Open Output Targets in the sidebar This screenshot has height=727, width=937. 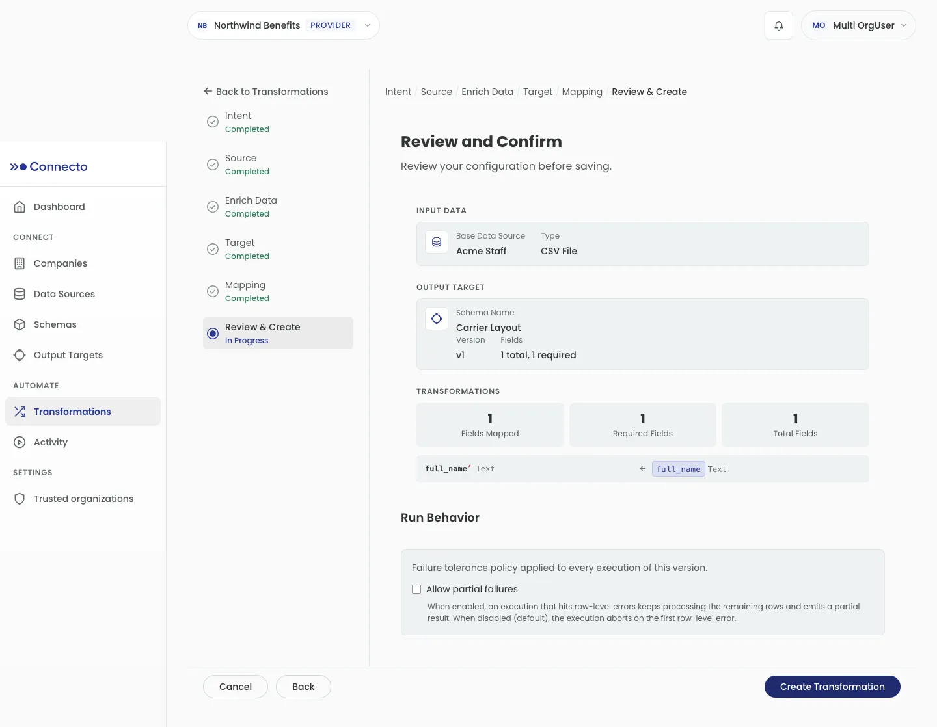point(83,355)
